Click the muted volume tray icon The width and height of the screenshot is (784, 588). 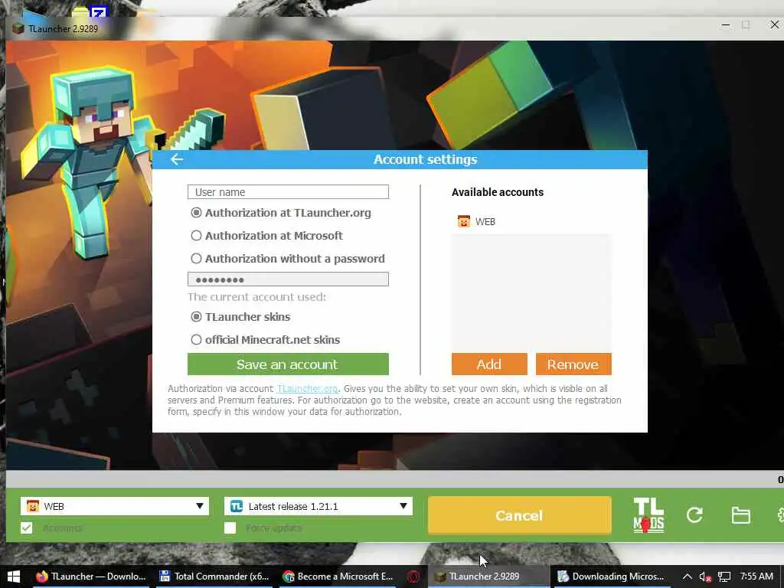coord(705,577)
